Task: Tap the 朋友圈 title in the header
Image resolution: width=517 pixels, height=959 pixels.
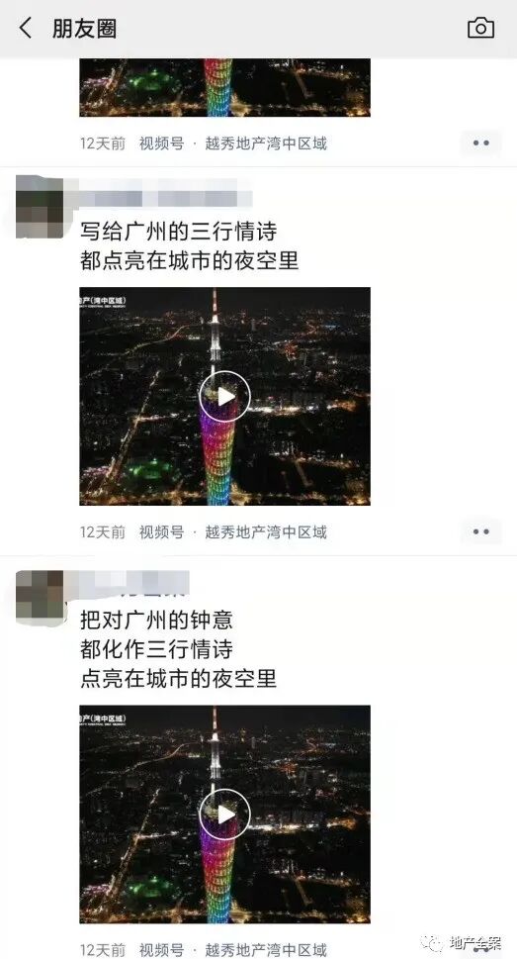Action: pos(84,29)
